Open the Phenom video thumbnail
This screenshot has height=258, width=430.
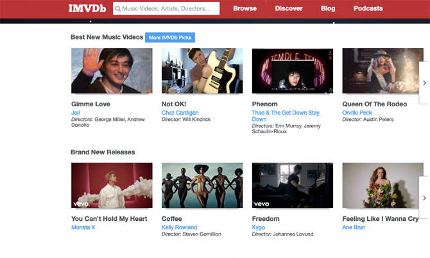pos(293,71)
